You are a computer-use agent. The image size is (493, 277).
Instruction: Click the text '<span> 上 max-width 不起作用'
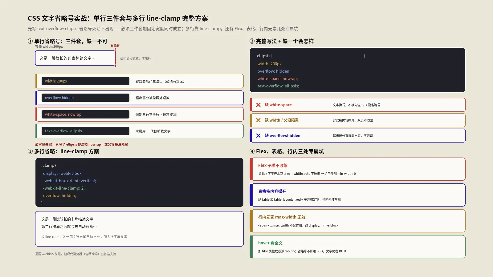298,225
